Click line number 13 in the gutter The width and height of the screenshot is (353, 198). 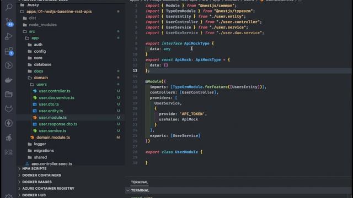[135, 70]
